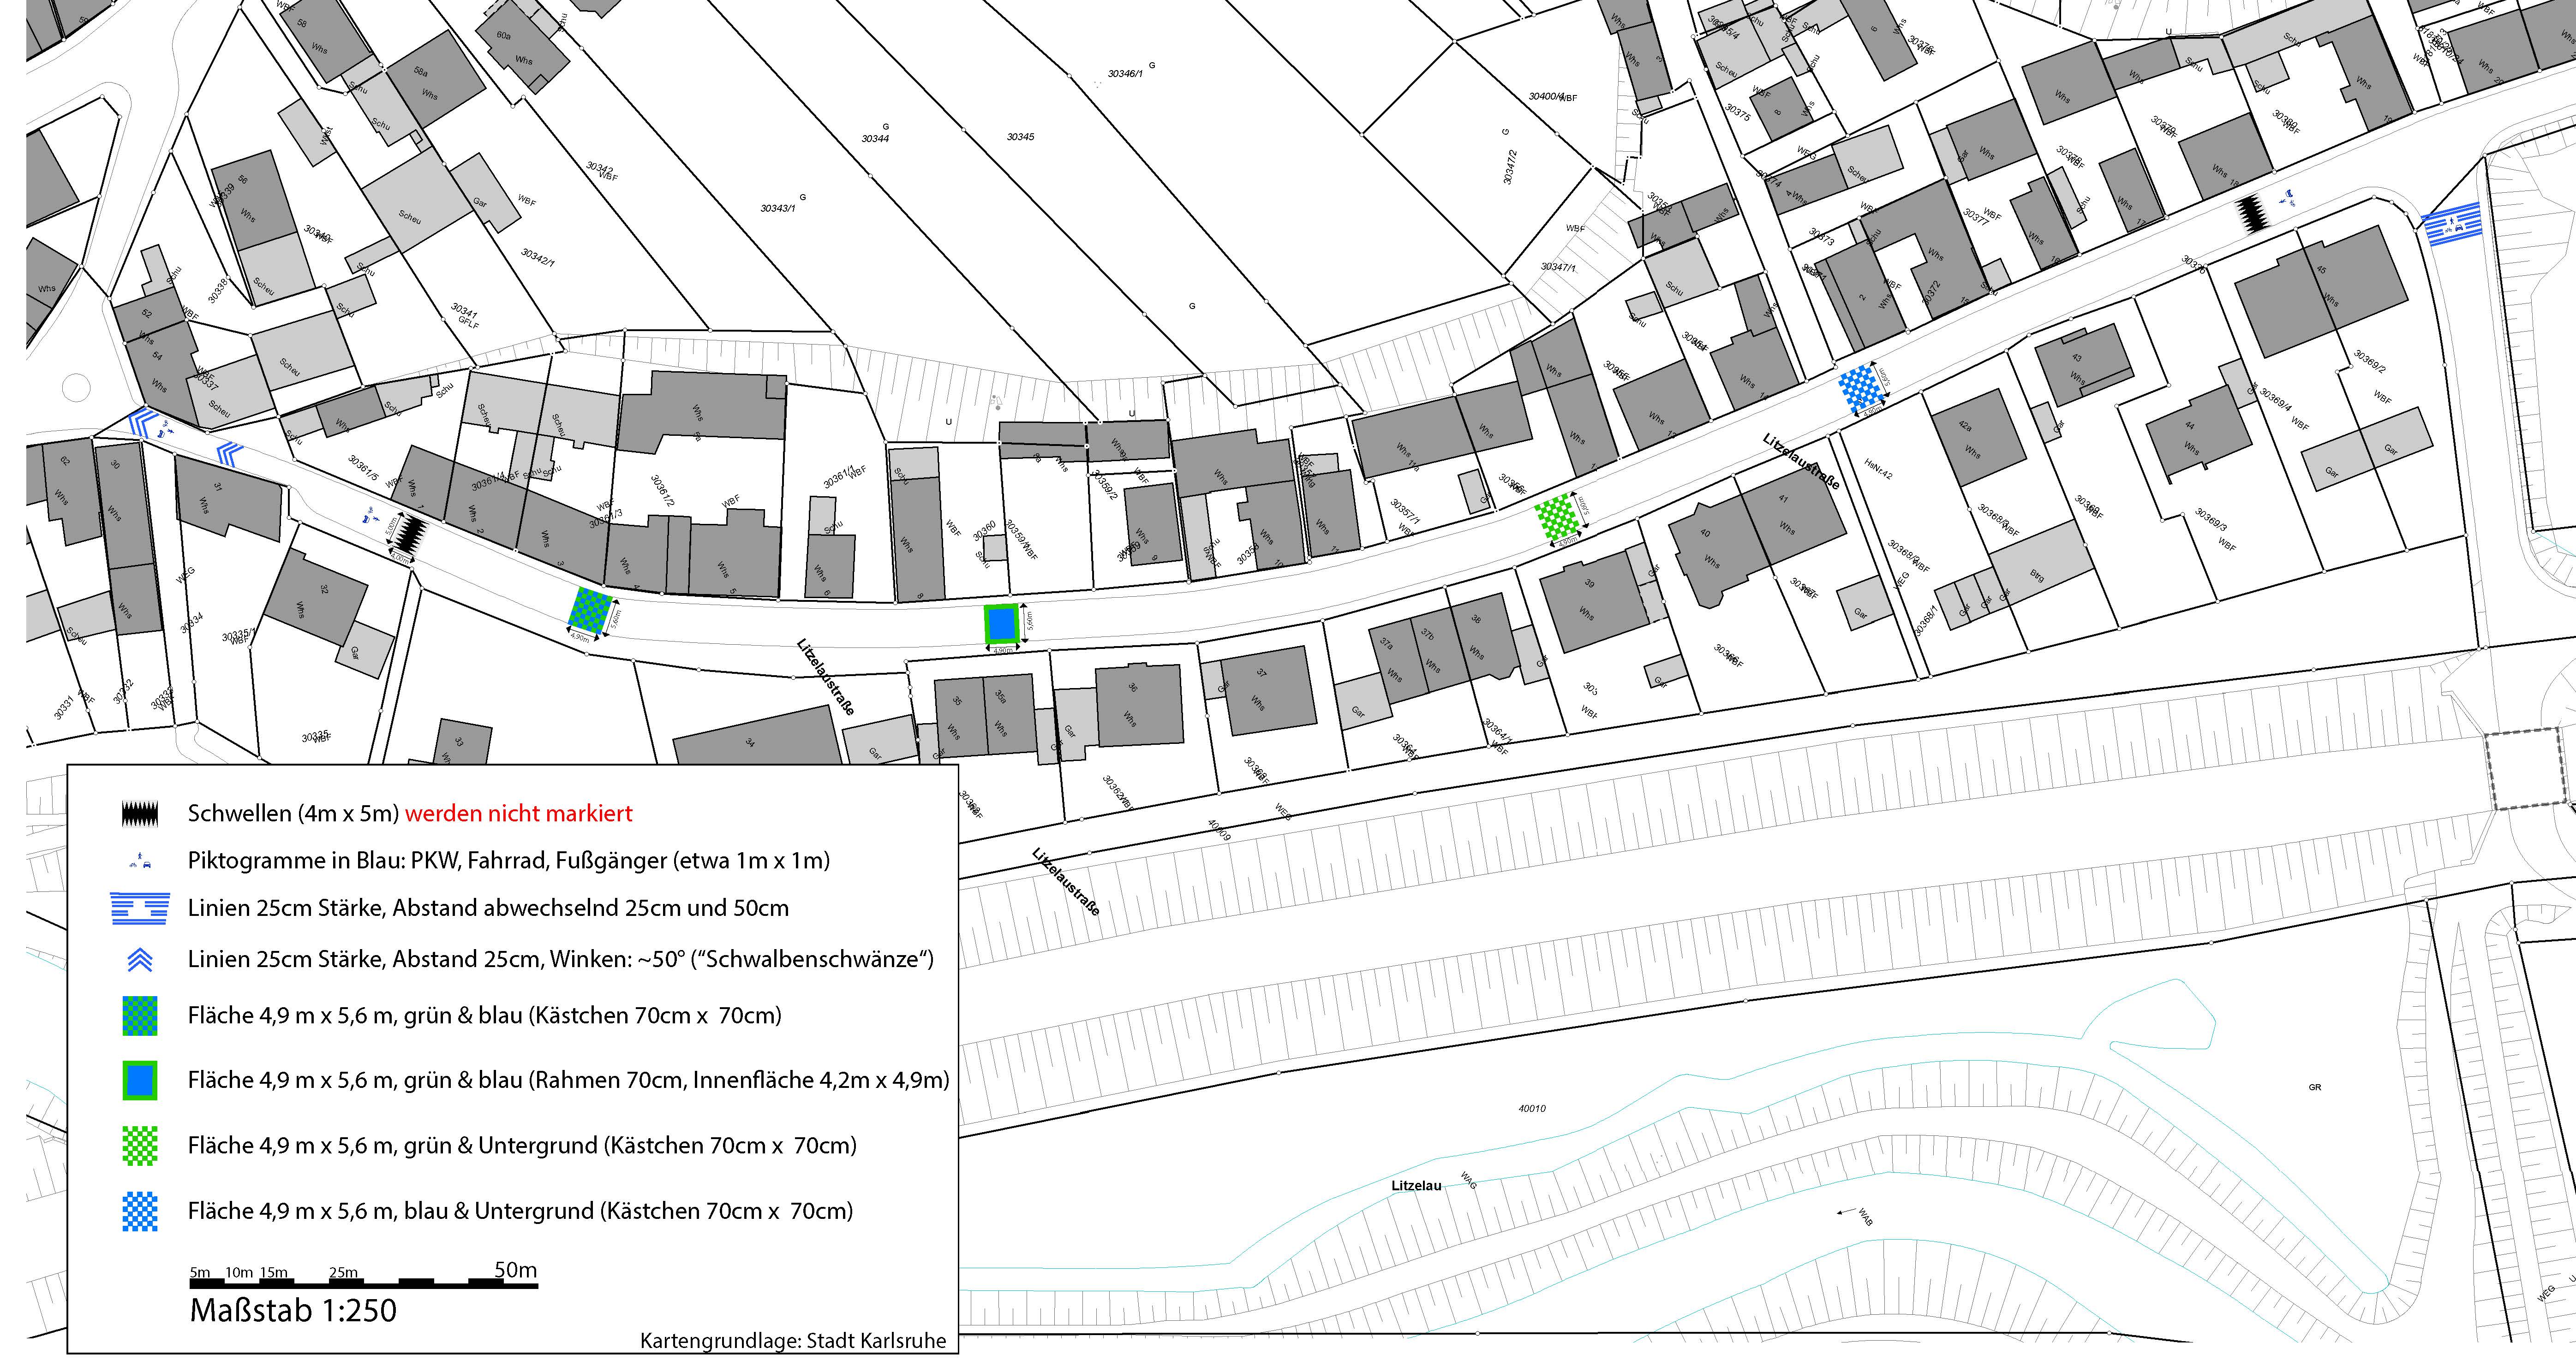Viewport: 2576px width, 1360px height.
Task: Select the blue checkered legend swatch
Action: pos(140,1211)
